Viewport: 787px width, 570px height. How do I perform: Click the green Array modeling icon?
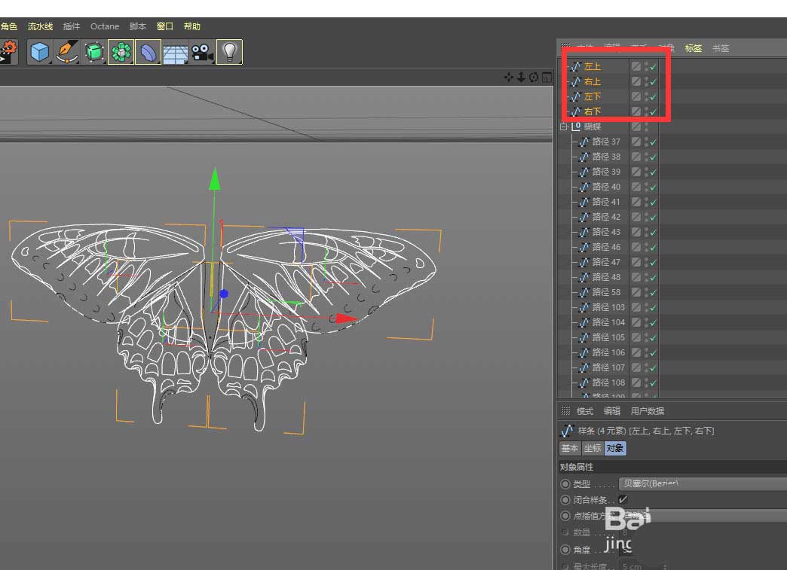pyautogui.click(x=121, y=52)
